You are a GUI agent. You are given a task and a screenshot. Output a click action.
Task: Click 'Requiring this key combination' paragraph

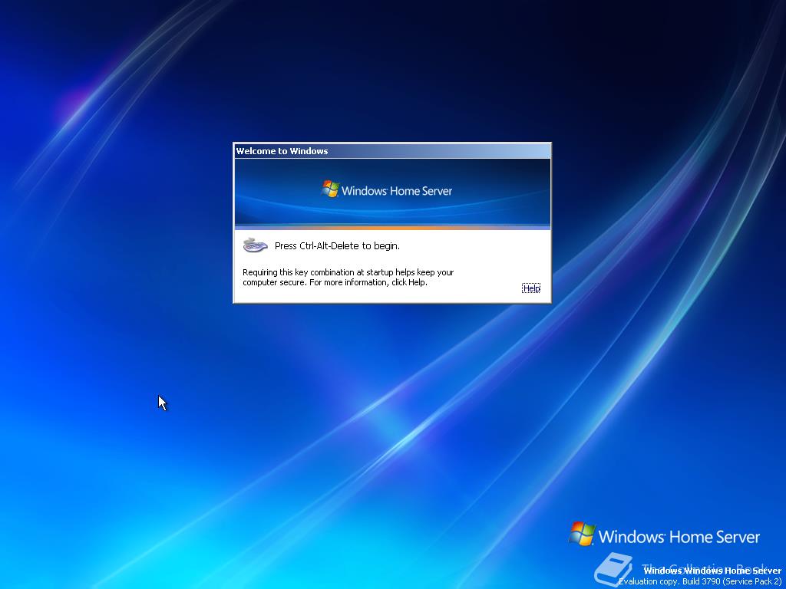[348, 278]
